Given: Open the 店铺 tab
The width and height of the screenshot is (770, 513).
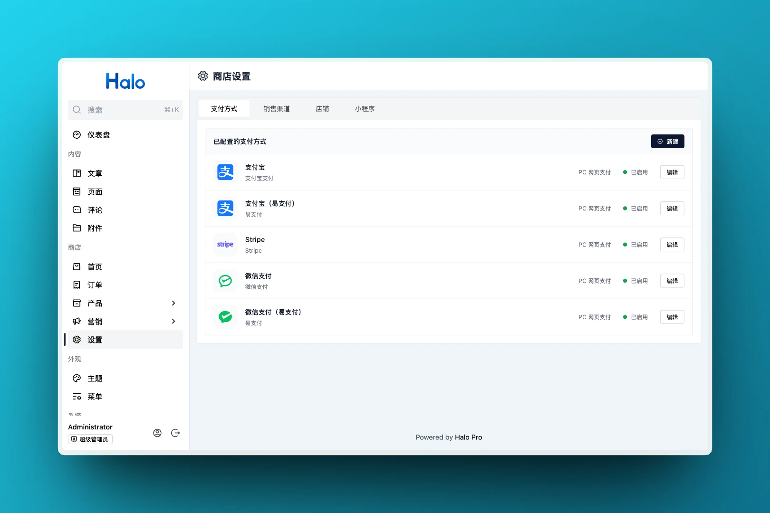Looking at the screenshot, I should point(322,109).
